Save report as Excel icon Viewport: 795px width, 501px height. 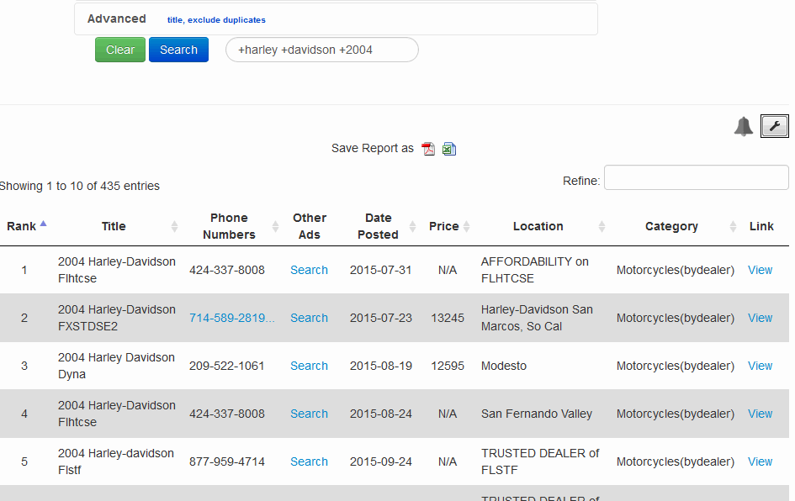tap(449, 149)
